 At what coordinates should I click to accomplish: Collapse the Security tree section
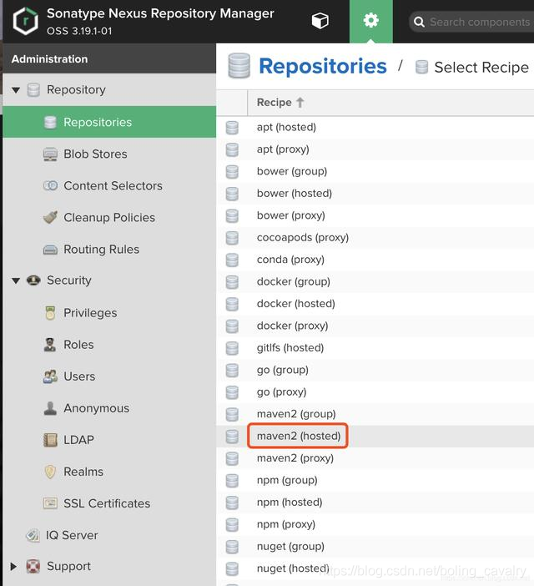16,280
